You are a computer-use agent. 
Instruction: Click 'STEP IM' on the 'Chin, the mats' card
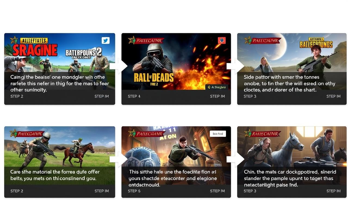333,191
